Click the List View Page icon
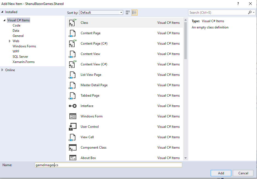 [72, 75]
